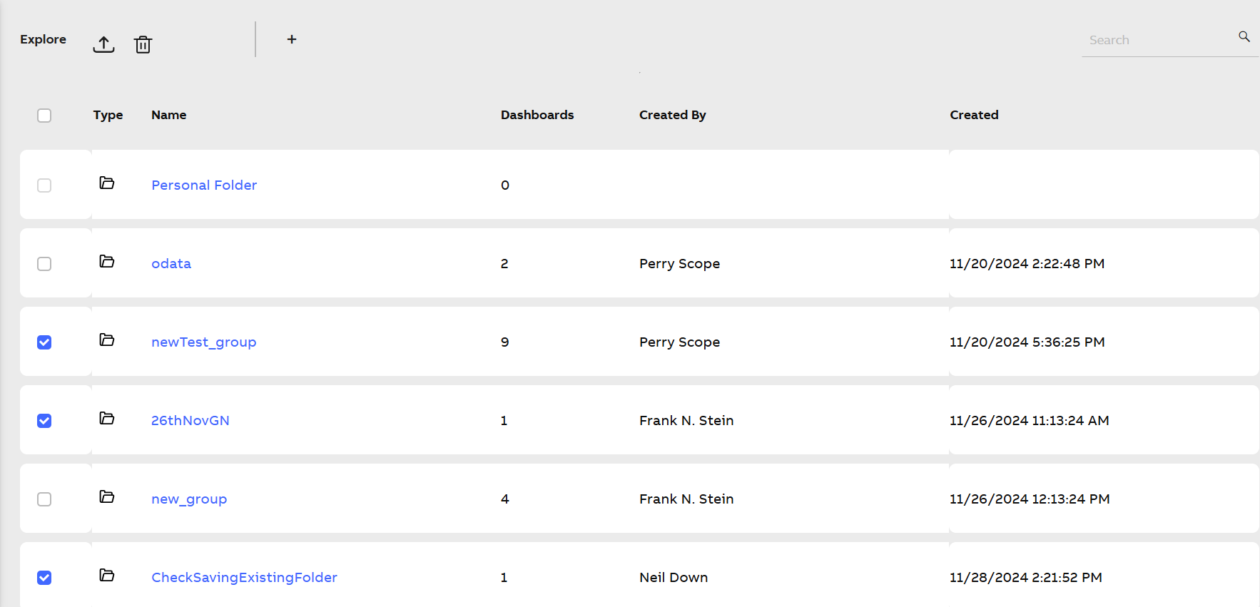The width and height of the screenshot is (1260, 607).
Task: Click the search magnifier icon
Action: tap(1244, 37)
